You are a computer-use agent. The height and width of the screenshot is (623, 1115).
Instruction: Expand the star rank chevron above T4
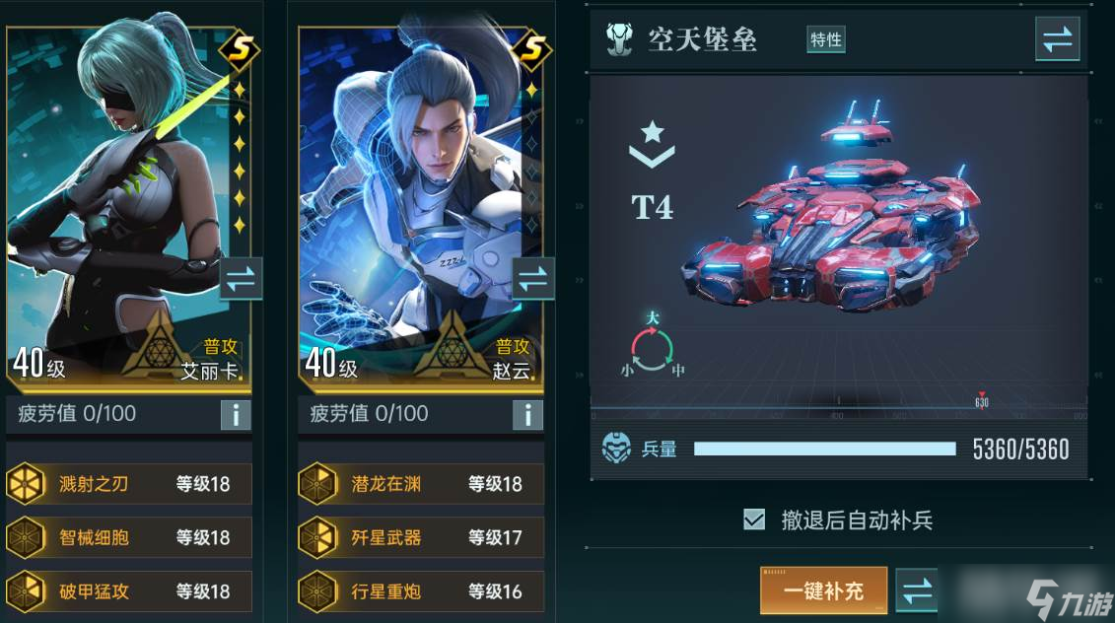(x=652, y=144)
